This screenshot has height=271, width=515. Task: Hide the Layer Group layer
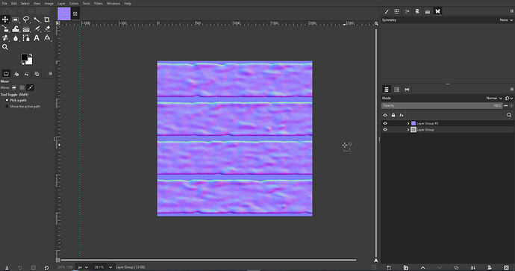coord(385,129)
